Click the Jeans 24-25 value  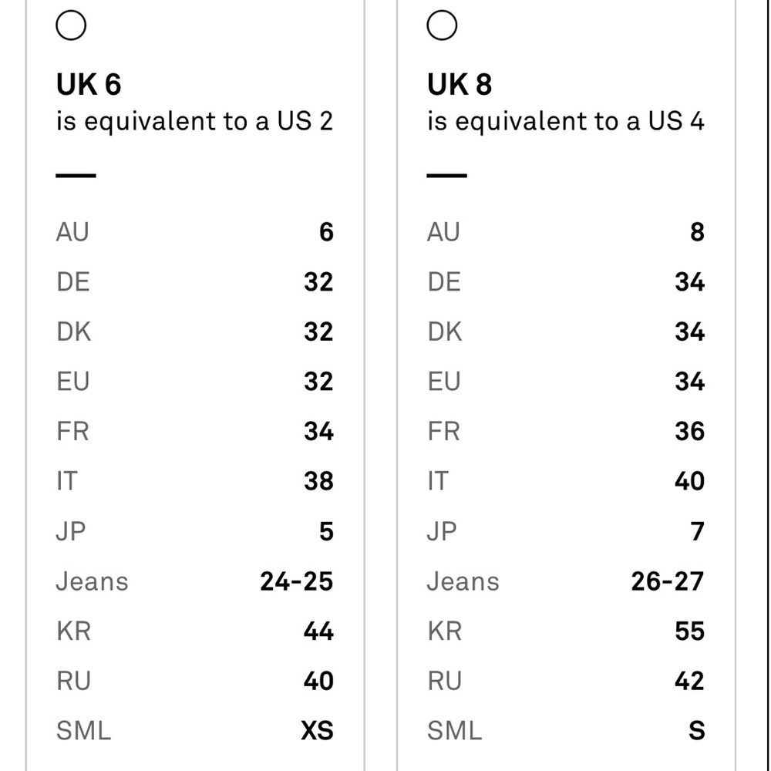[297, 581]
